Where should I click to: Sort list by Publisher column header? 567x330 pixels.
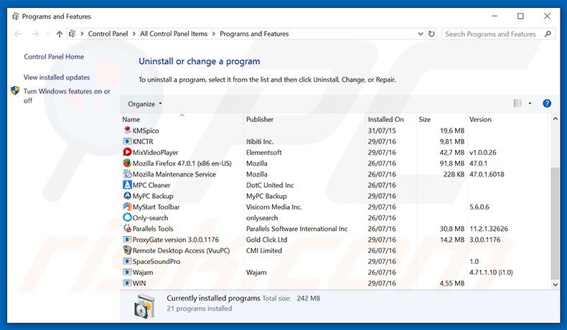(x=259, y=119)
